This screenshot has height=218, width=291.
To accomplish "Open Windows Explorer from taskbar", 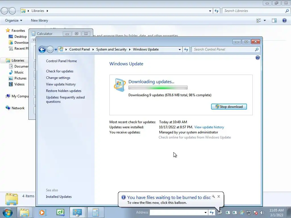I will click(x=24, y=212).
